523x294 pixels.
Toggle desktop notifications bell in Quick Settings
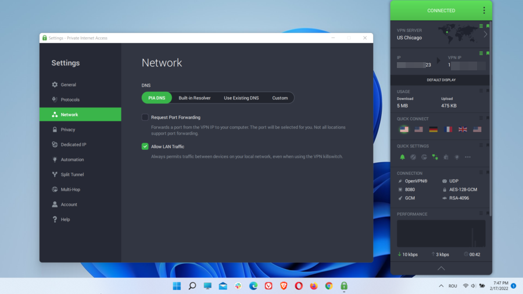pyautogui.click(x=402, y=157)
